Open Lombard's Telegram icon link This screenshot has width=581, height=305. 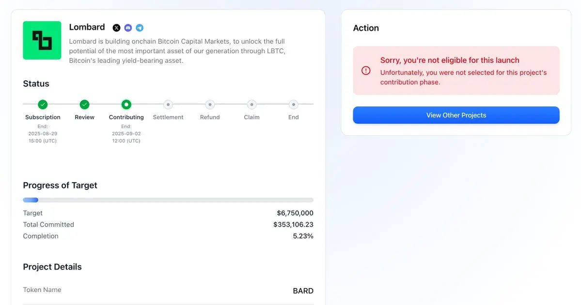coord(140,28)
